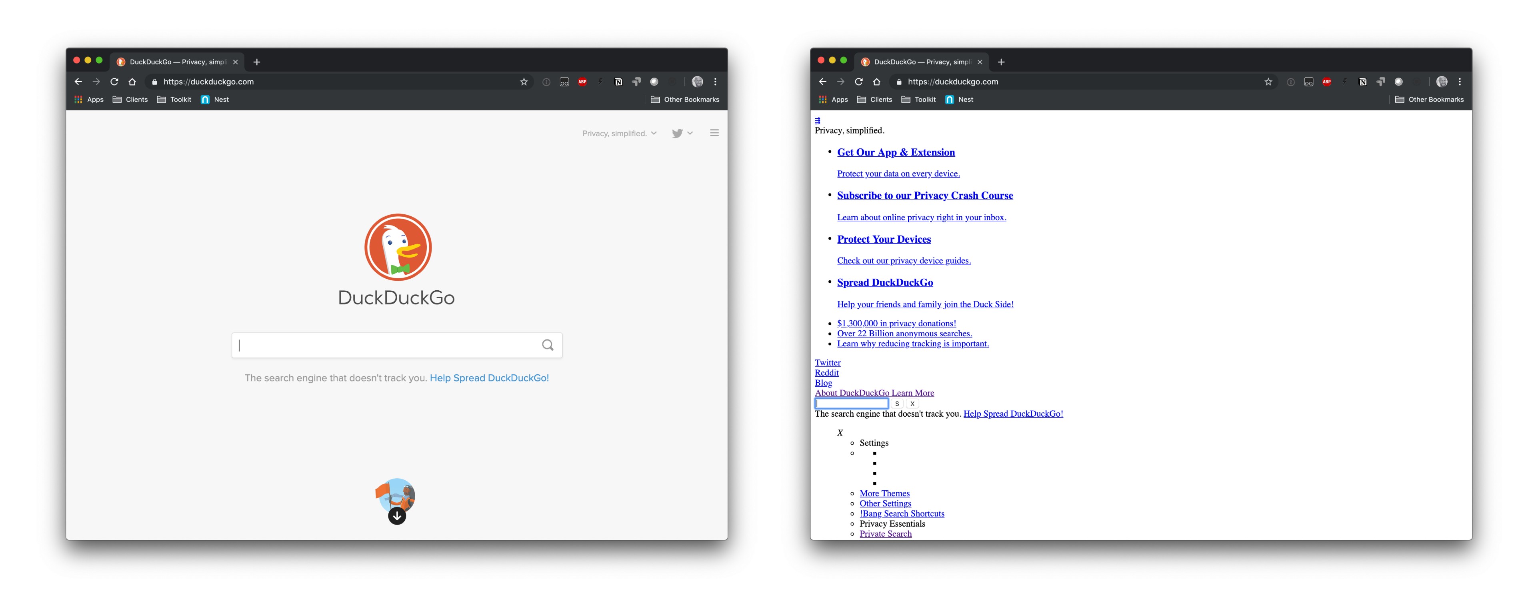The image size is (1536, 601).
Task: Expand the More Themes options
Action: [884, 493]
